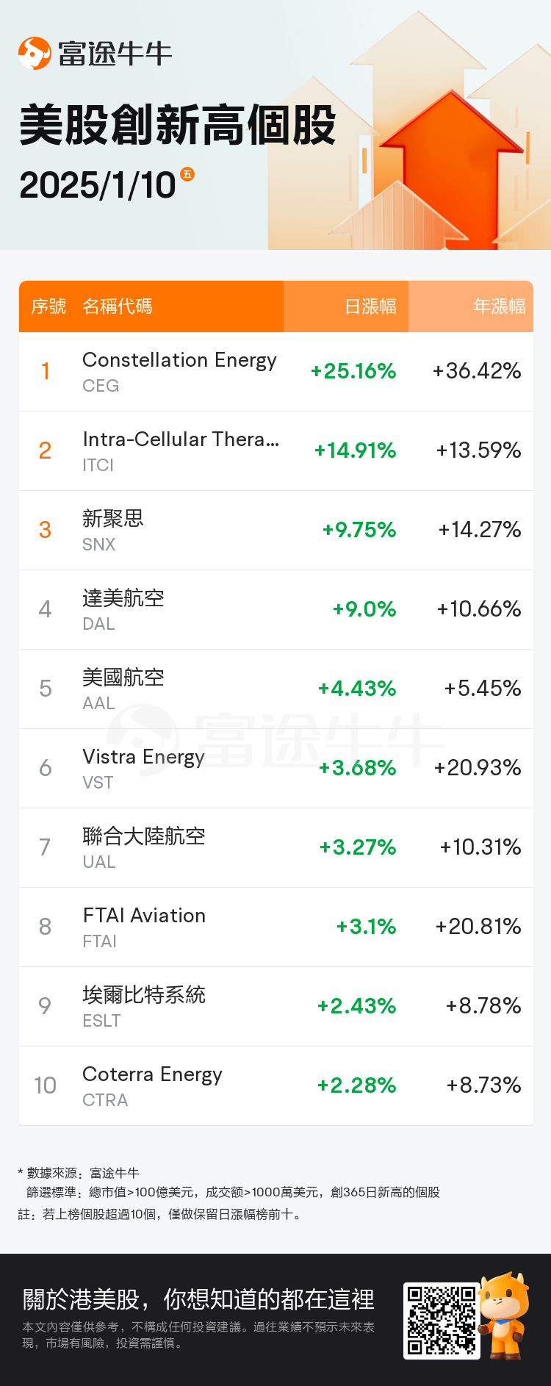The image size is (551, 1386).
Task: Open the 新聚思 SNX stock row
Action: (x=276, y=531)
